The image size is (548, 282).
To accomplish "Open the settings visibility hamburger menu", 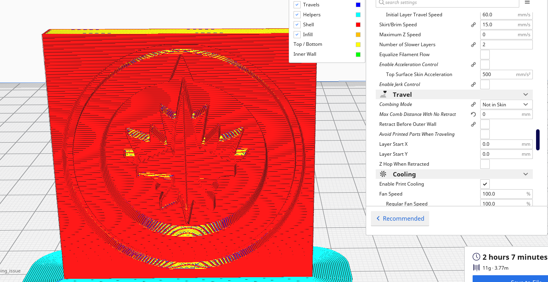I will pos(527,2).
